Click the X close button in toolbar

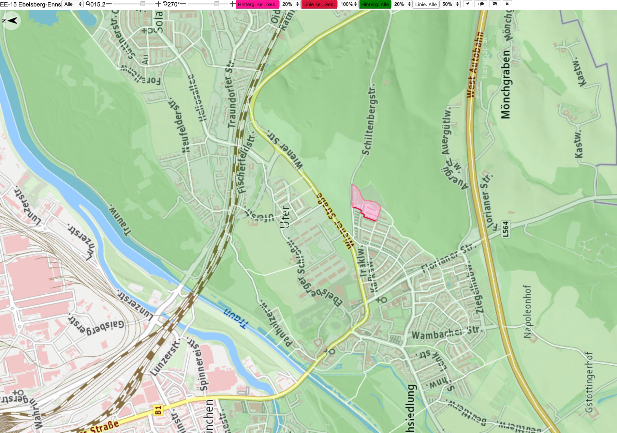pyautogui.click(x=507, y=4)
